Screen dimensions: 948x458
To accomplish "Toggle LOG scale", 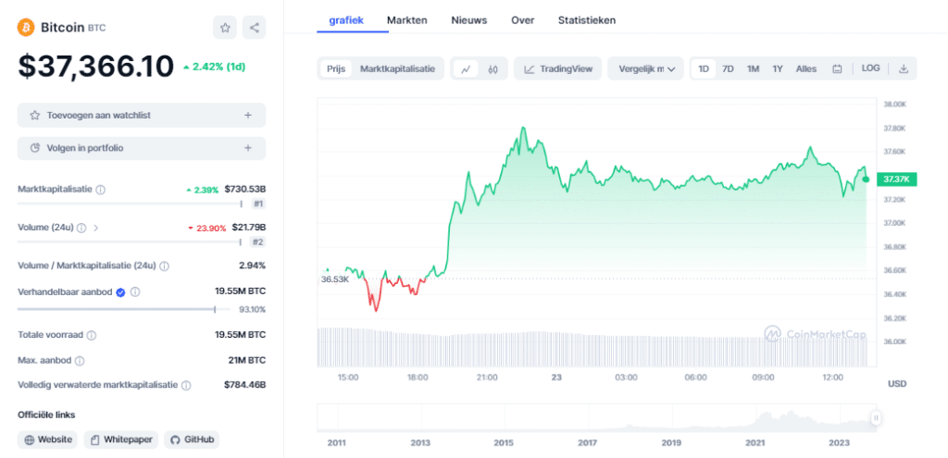I will (870, 68).
